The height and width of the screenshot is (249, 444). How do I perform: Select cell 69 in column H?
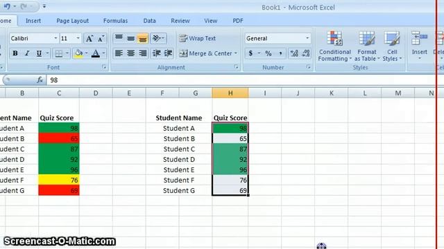pos(230,191)
